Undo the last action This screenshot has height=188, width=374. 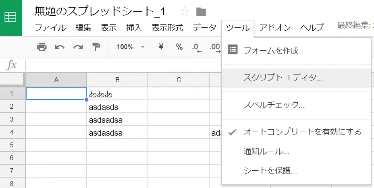coord(60,47)
